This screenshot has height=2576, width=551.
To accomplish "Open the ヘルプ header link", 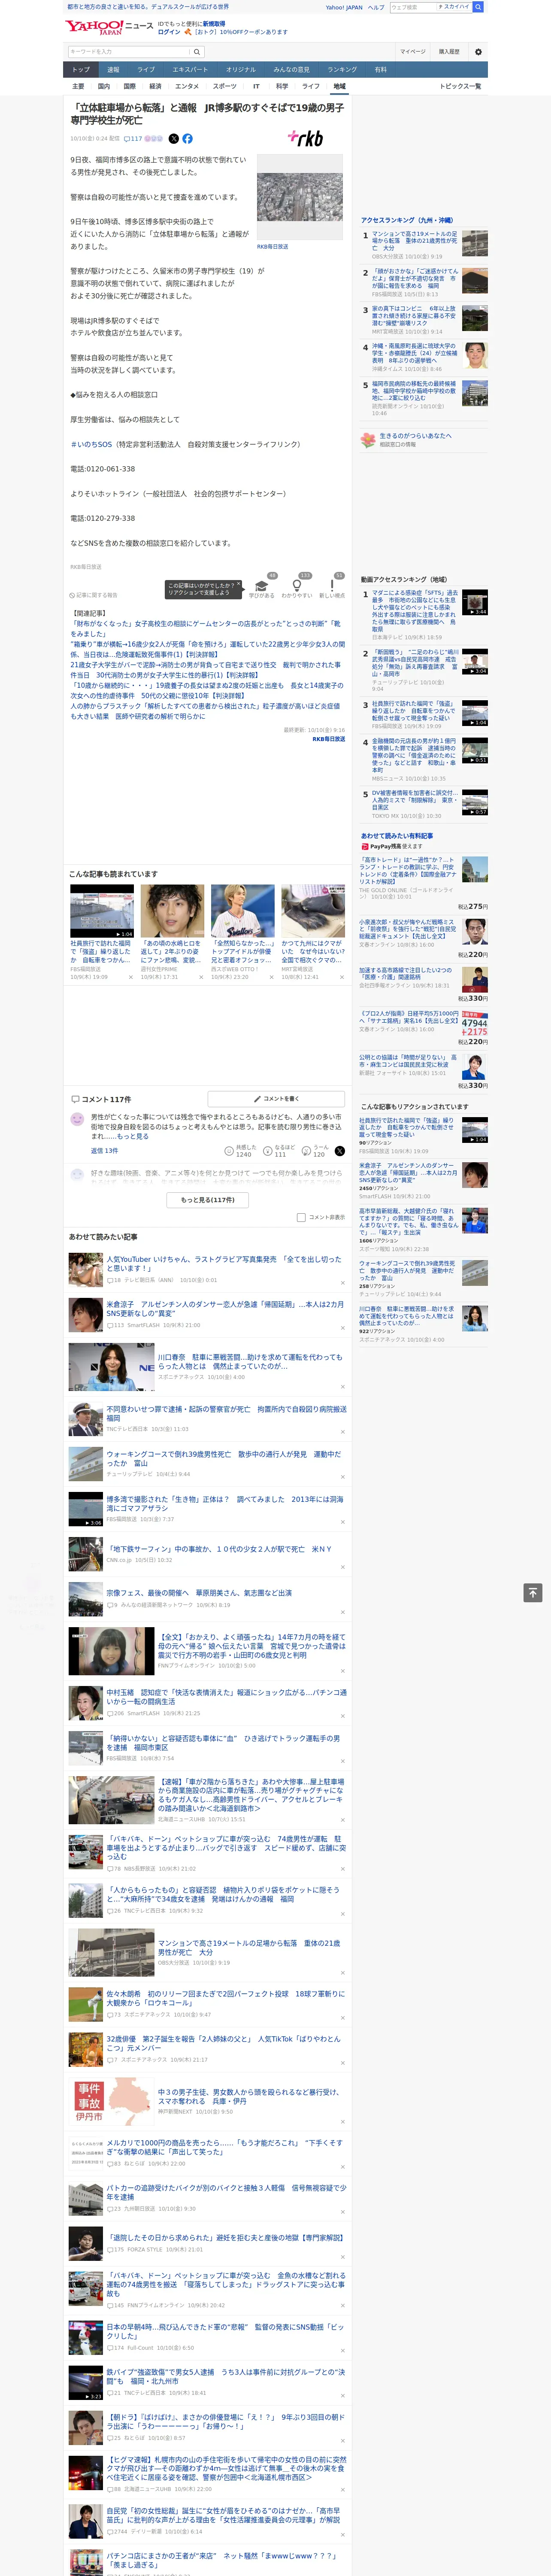I will [376, 7].
